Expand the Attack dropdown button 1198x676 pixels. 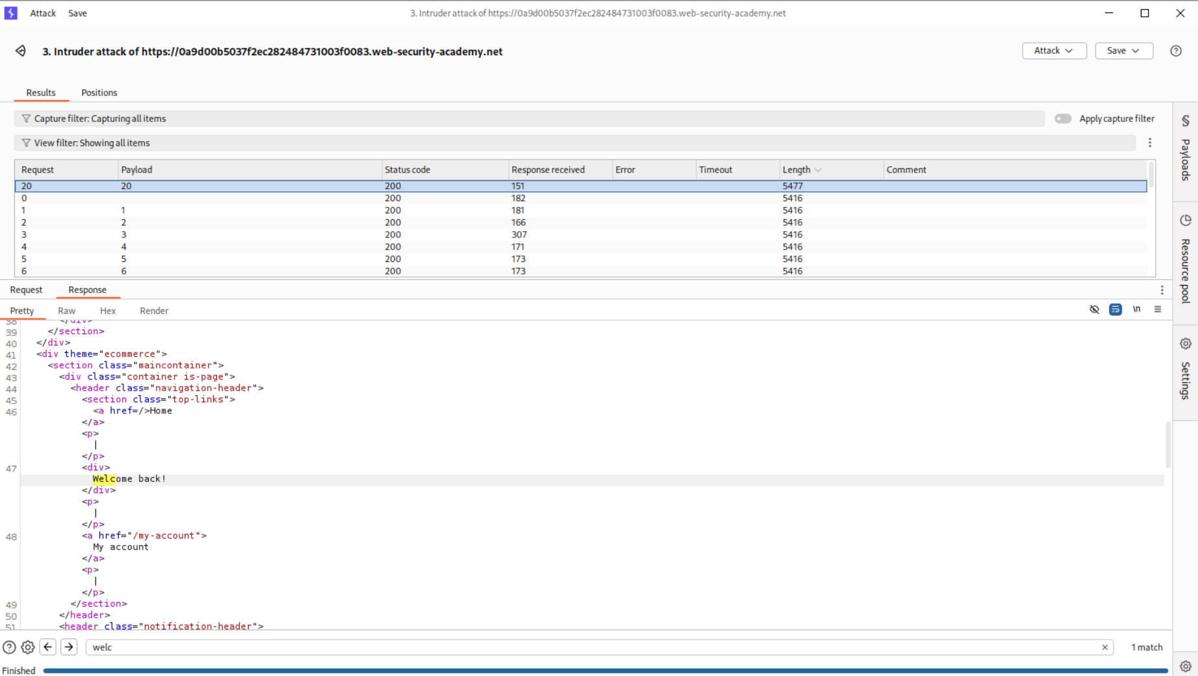(x=1053, y=51)
